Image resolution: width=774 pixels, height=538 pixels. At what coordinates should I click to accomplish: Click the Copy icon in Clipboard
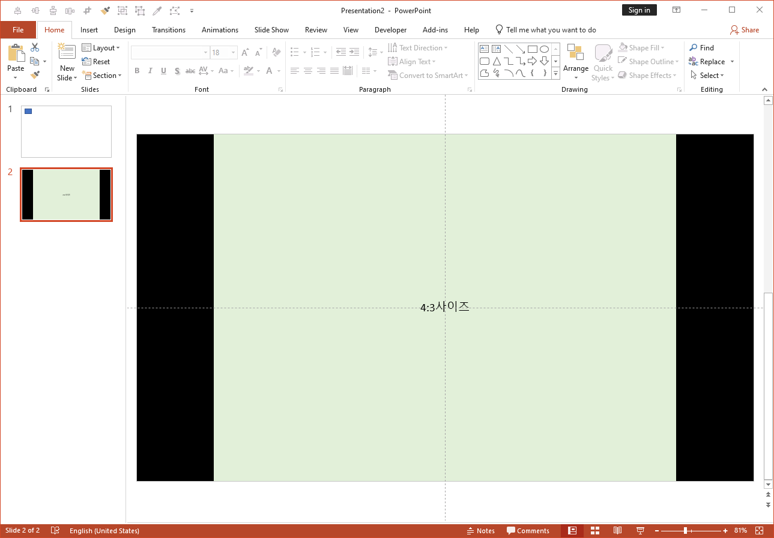(34, 61)
